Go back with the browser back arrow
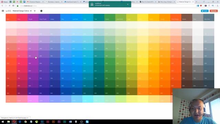The width and height of the screenshot is (220, 124). coord(2,6)
